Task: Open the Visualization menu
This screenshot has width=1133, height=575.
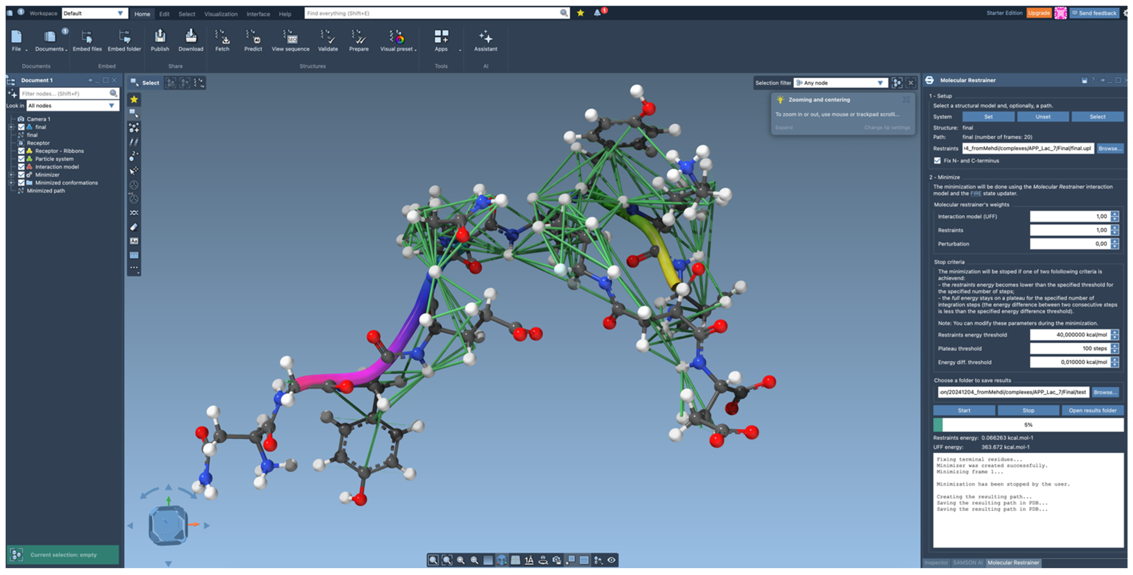Action: 220,14
